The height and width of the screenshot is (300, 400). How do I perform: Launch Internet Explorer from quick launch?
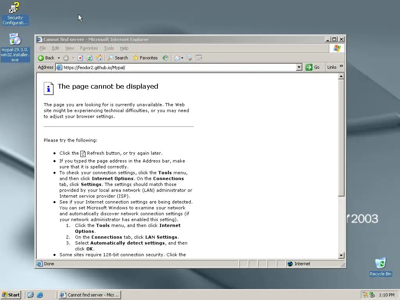[x=40, y=295]
